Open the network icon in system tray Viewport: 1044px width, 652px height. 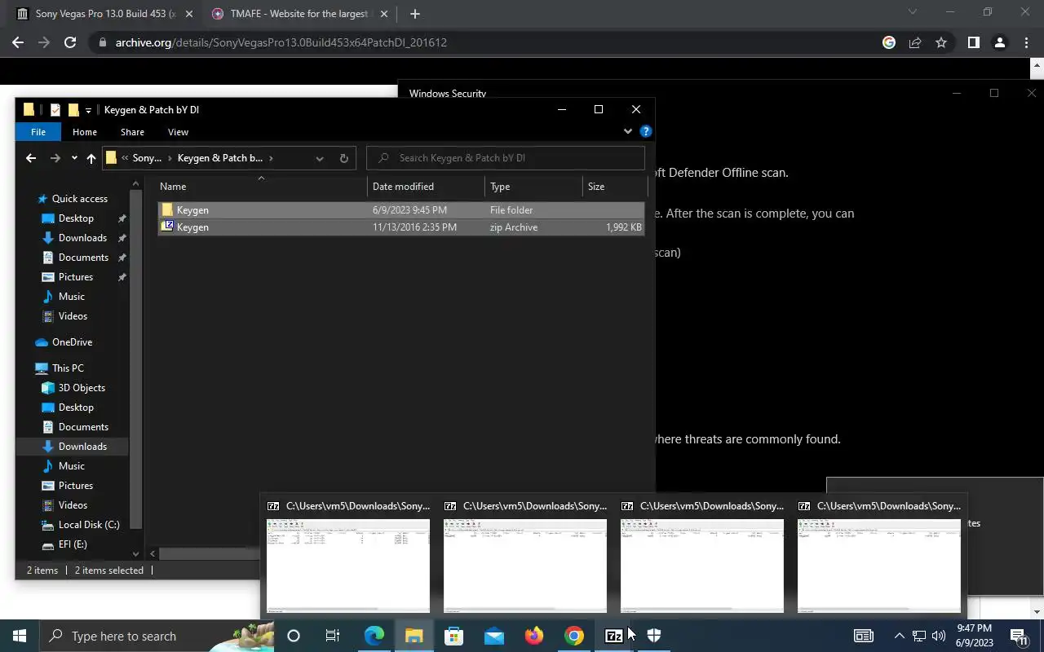[919, 636]
